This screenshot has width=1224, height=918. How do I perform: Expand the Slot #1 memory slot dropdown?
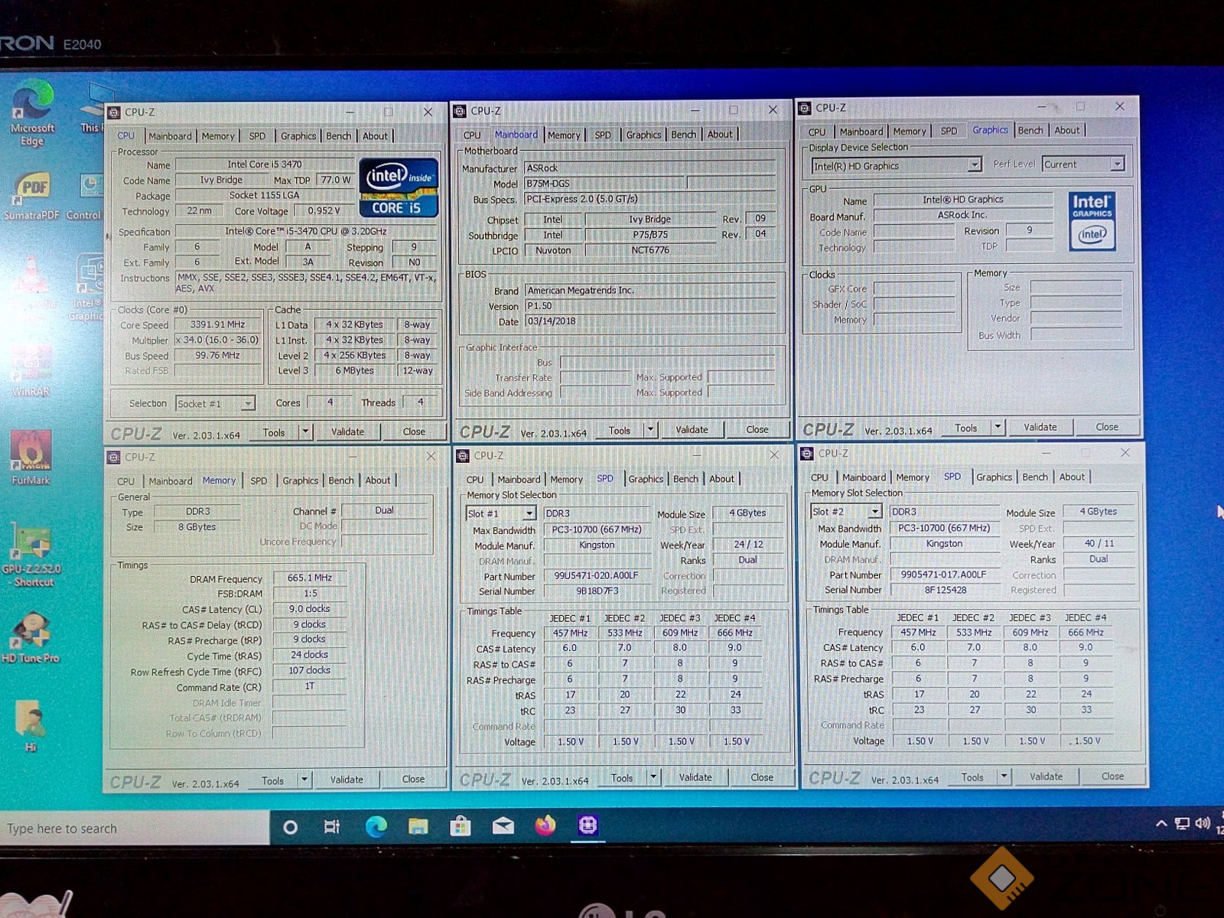[x=529, y=513]
